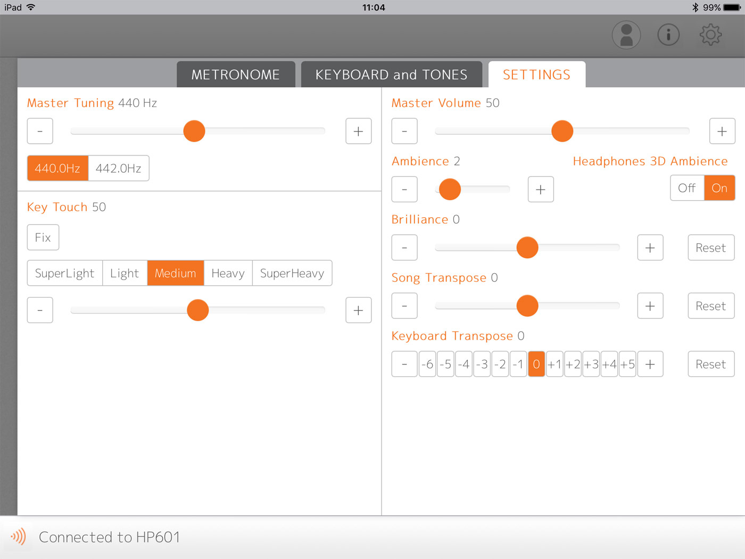Increase Brilliance with plus button

click(650, 248)
